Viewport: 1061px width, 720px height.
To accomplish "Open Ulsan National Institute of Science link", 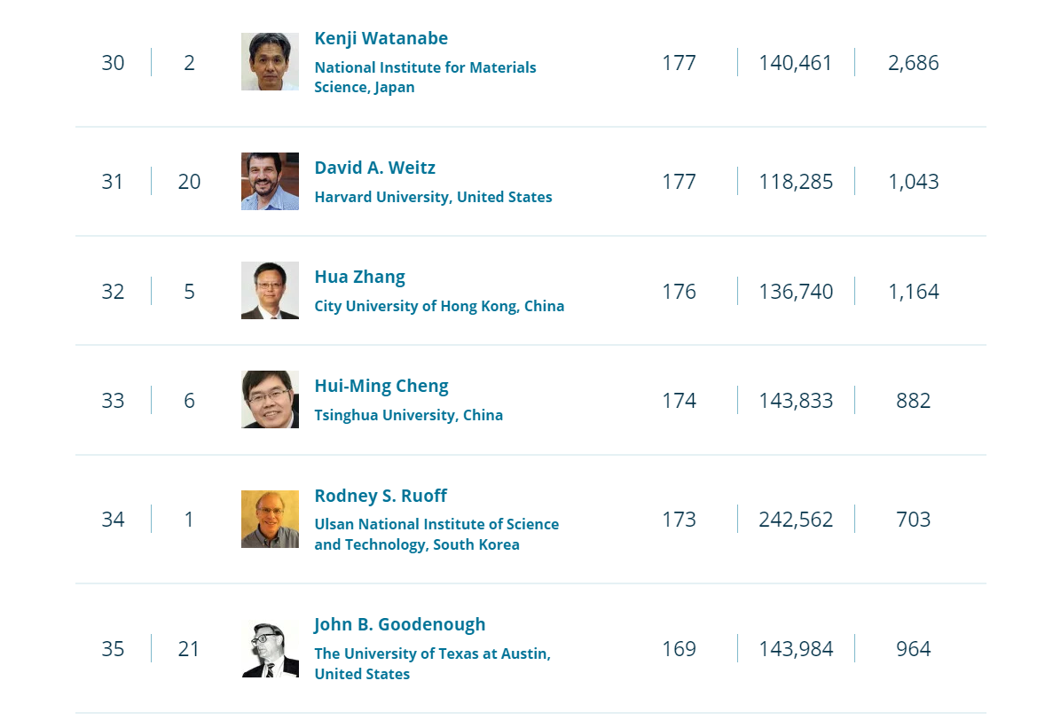I will (x=436, y=534).
